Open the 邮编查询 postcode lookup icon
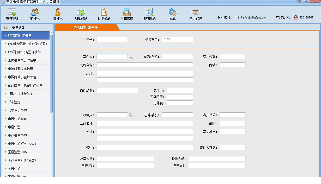This screenshot has width=321, height=184. [150, 14]
